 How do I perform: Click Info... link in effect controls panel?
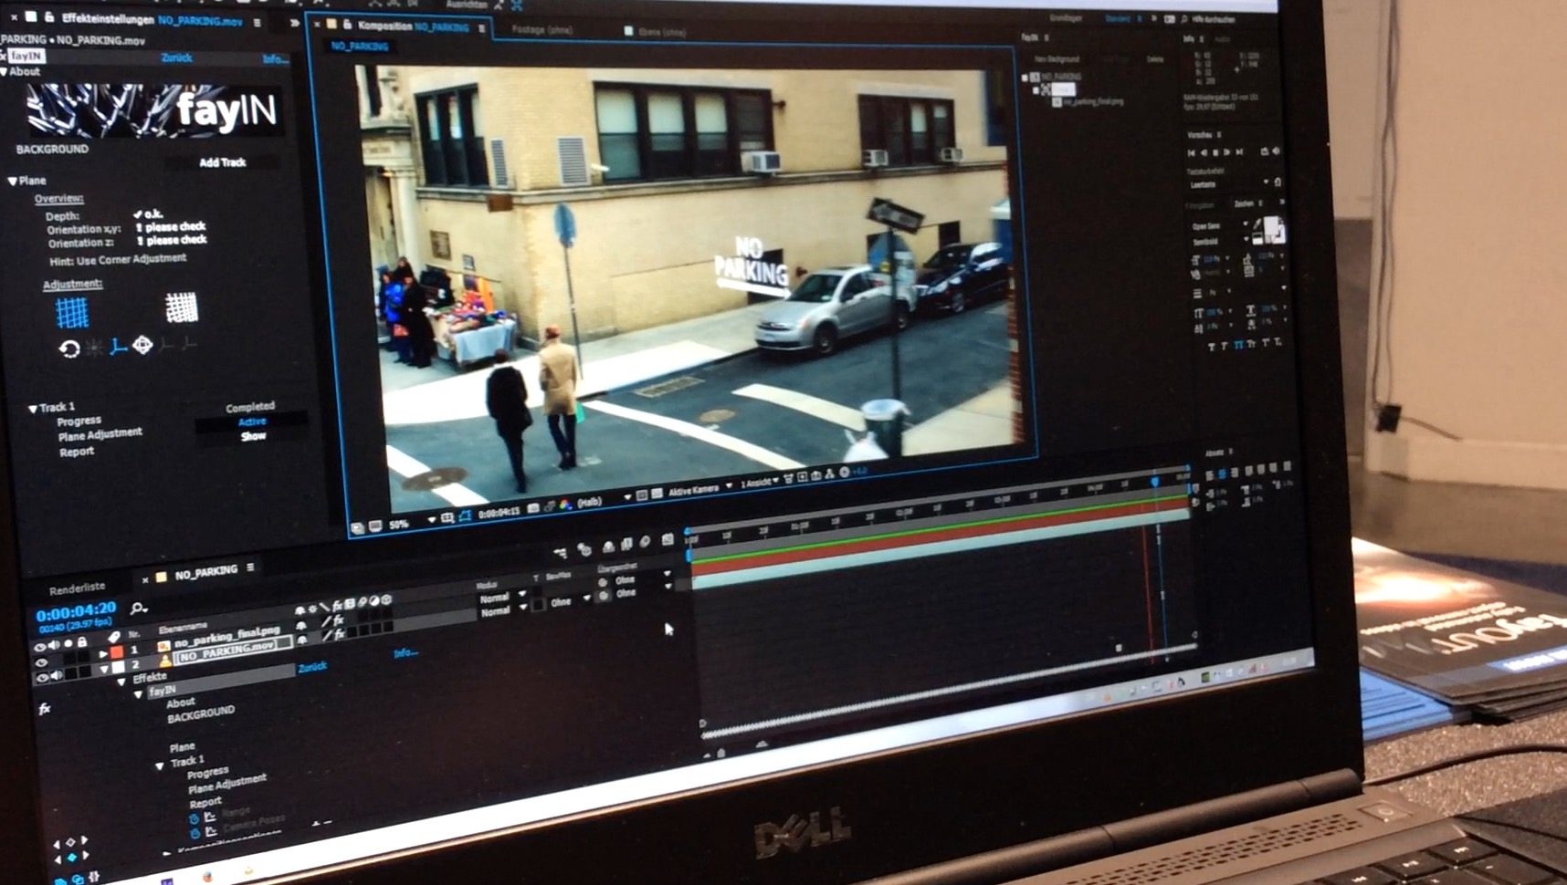tap(274, 59)
